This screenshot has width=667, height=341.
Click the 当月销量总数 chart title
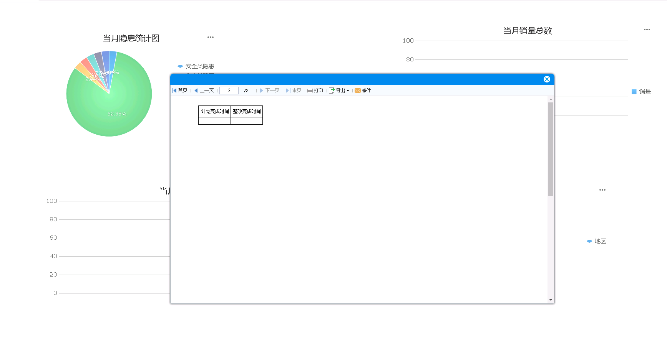pyautogui.click(x=528, y=31)
